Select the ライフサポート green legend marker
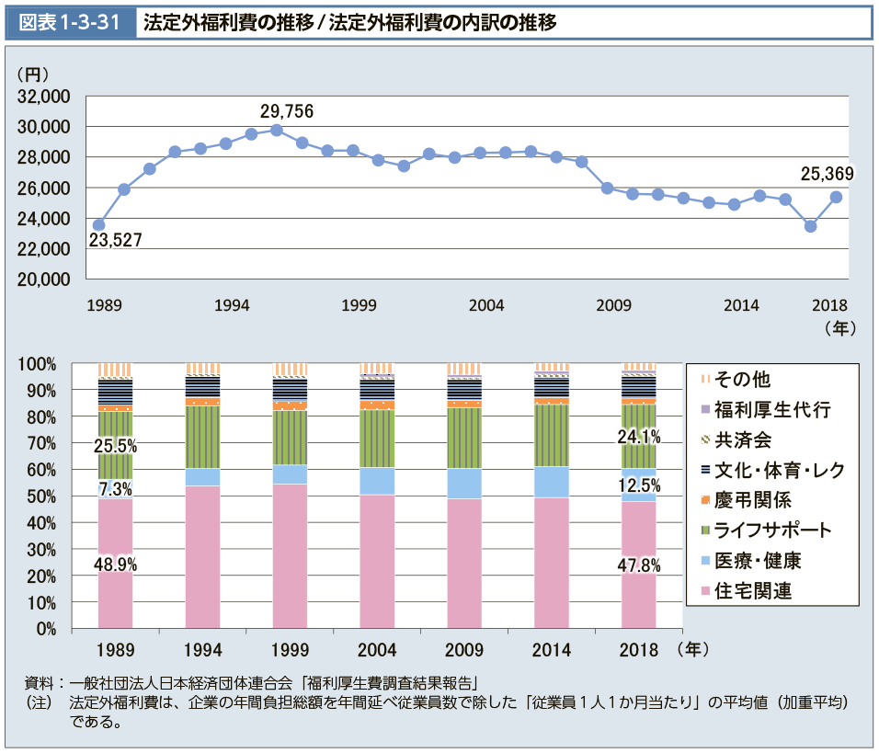Image resolution: width=879 pixels, height=753 pixels. pyautogui.click(x=704, y=531)
